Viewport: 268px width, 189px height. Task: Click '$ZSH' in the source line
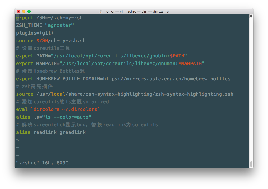pyautogui.click(x=42, y=41)
